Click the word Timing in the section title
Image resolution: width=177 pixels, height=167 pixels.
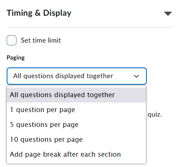click(19, 13)
